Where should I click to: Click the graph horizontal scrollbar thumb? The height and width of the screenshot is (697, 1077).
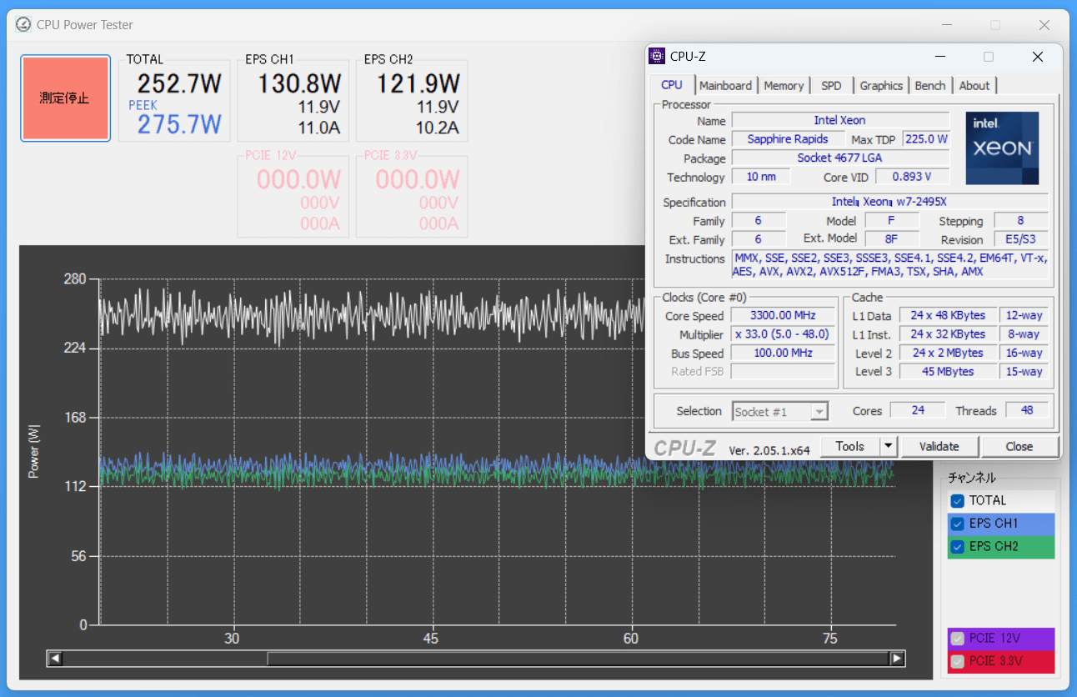pyautogui.click(x=579, y=659)
